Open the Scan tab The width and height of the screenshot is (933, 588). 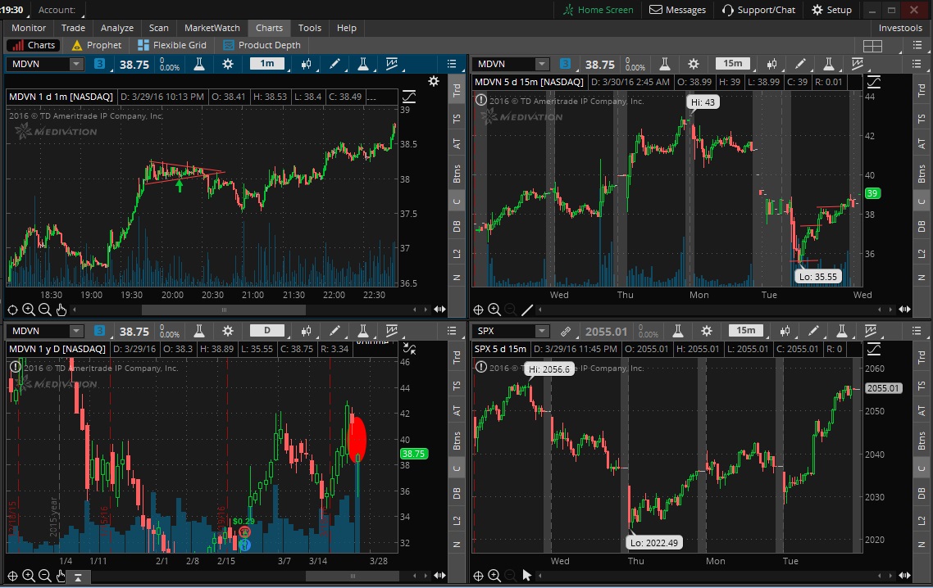159,28
